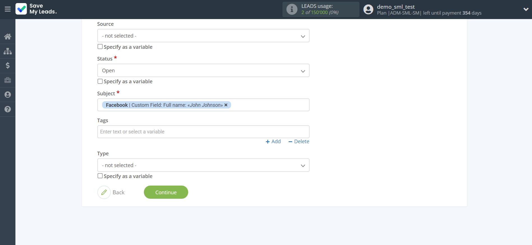Open the hamburger menu in header
The width and height of the screenshot is (532, 245).
point(8,9)
